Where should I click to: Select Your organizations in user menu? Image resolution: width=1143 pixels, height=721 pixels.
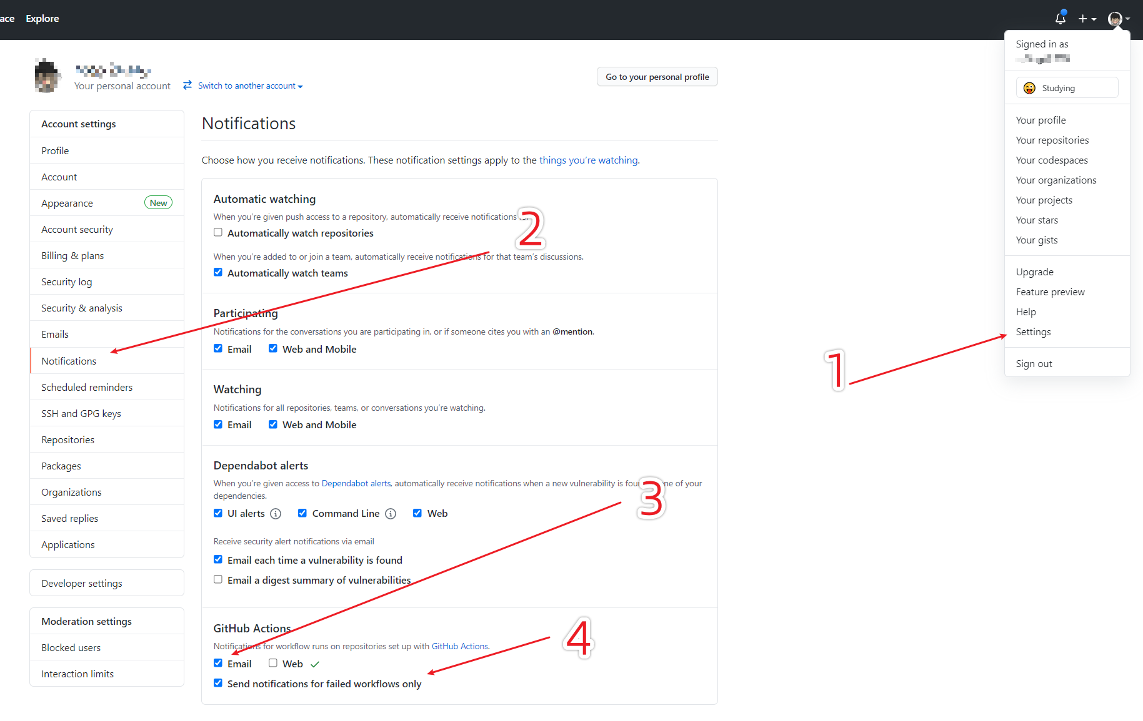point(1067,180)
